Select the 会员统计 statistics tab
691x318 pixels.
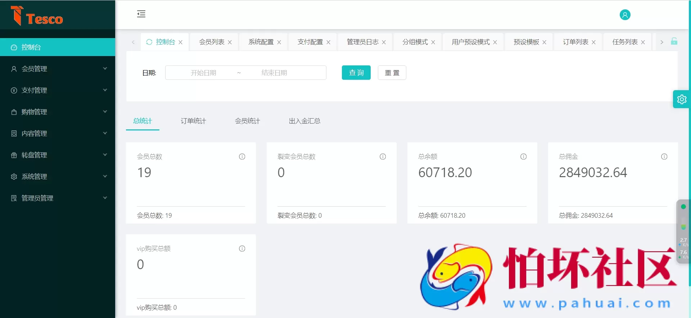247,121
